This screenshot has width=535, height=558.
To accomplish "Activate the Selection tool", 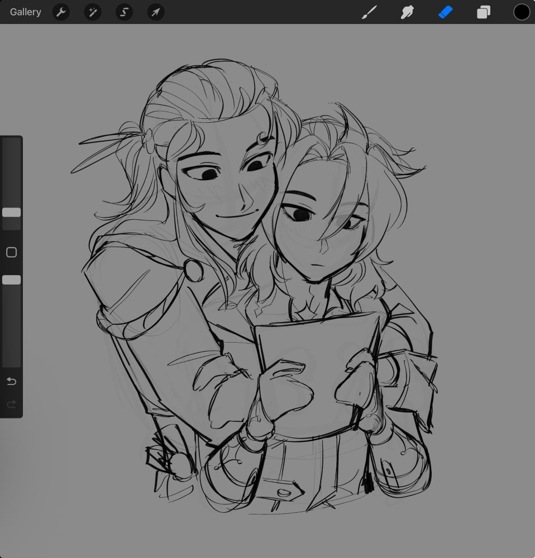I will tap(124, 12).
